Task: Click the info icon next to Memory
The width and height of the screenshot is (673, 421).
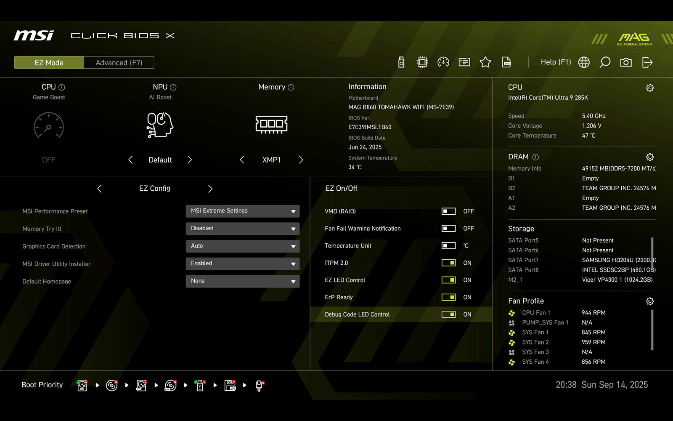Action: 291,87
